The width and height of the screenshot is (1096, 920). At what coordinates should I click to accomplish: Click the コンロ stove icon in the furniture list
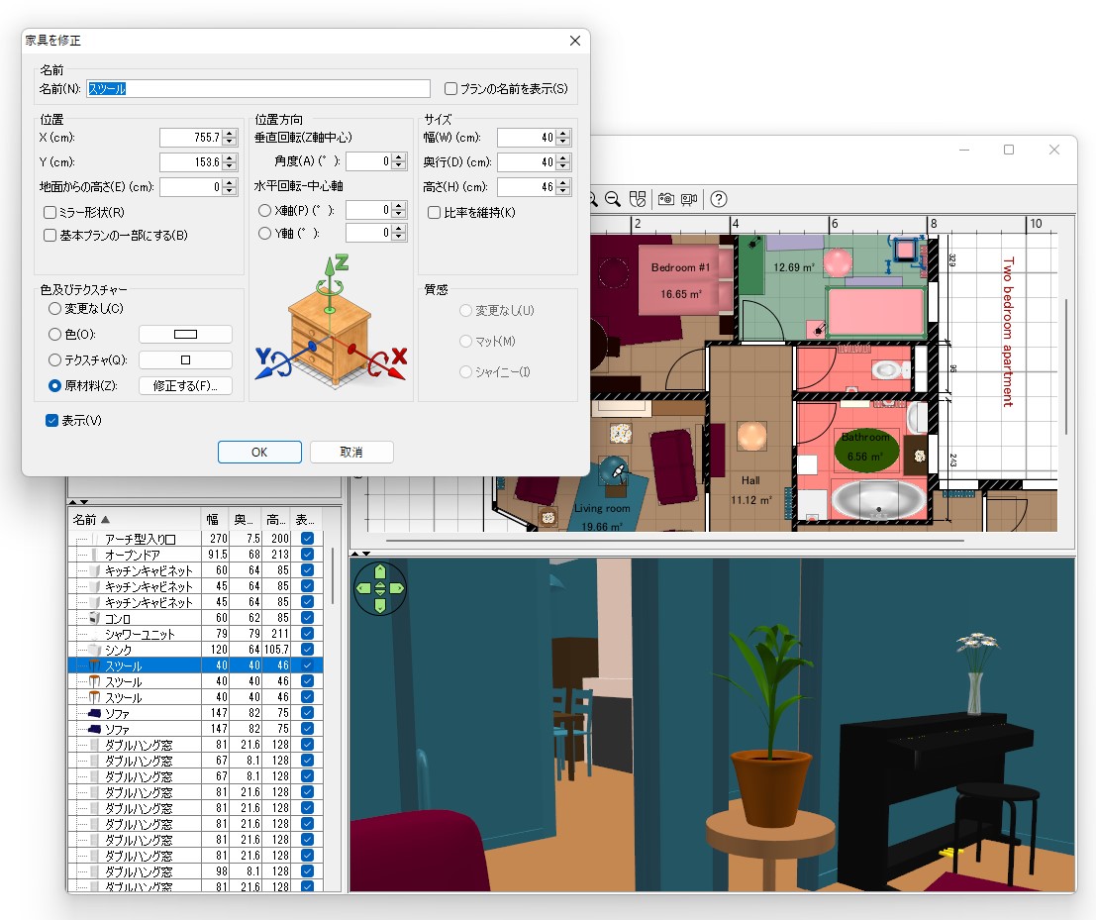95,618
